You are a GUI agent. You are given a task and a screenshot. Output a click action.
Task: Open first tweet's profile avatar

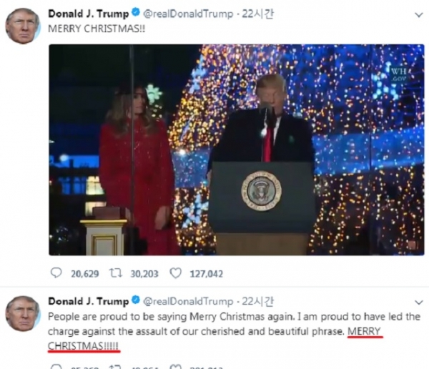[23, 26]
